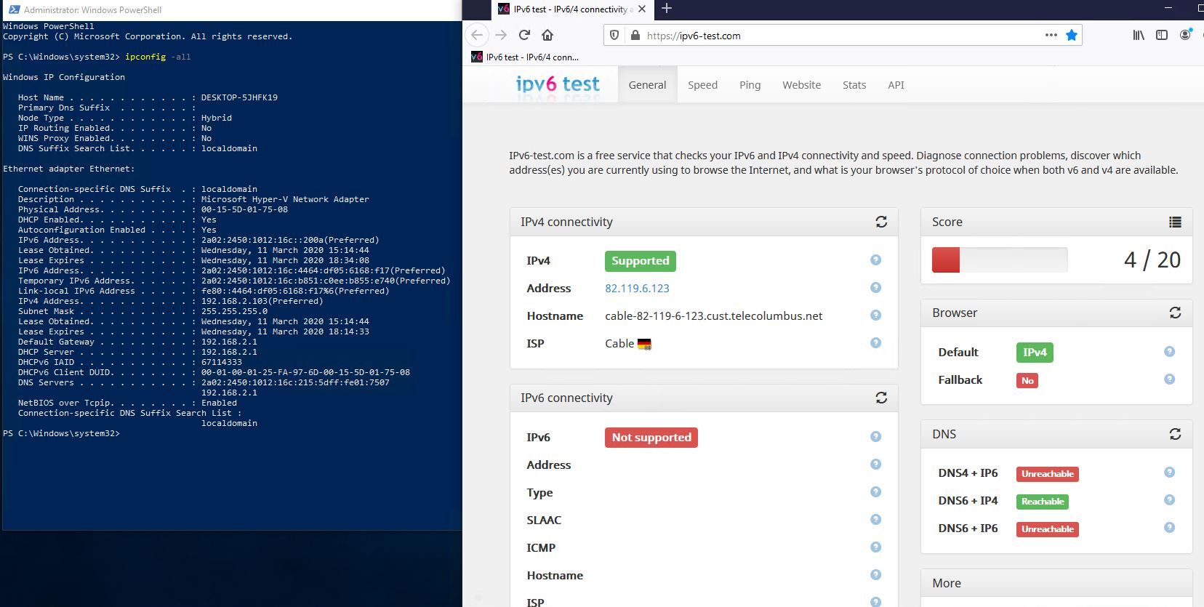Viewport: 1204px width, 607px height.
Task: Click the PowerShell window title bar icon
Action: (x=14, y=9)
